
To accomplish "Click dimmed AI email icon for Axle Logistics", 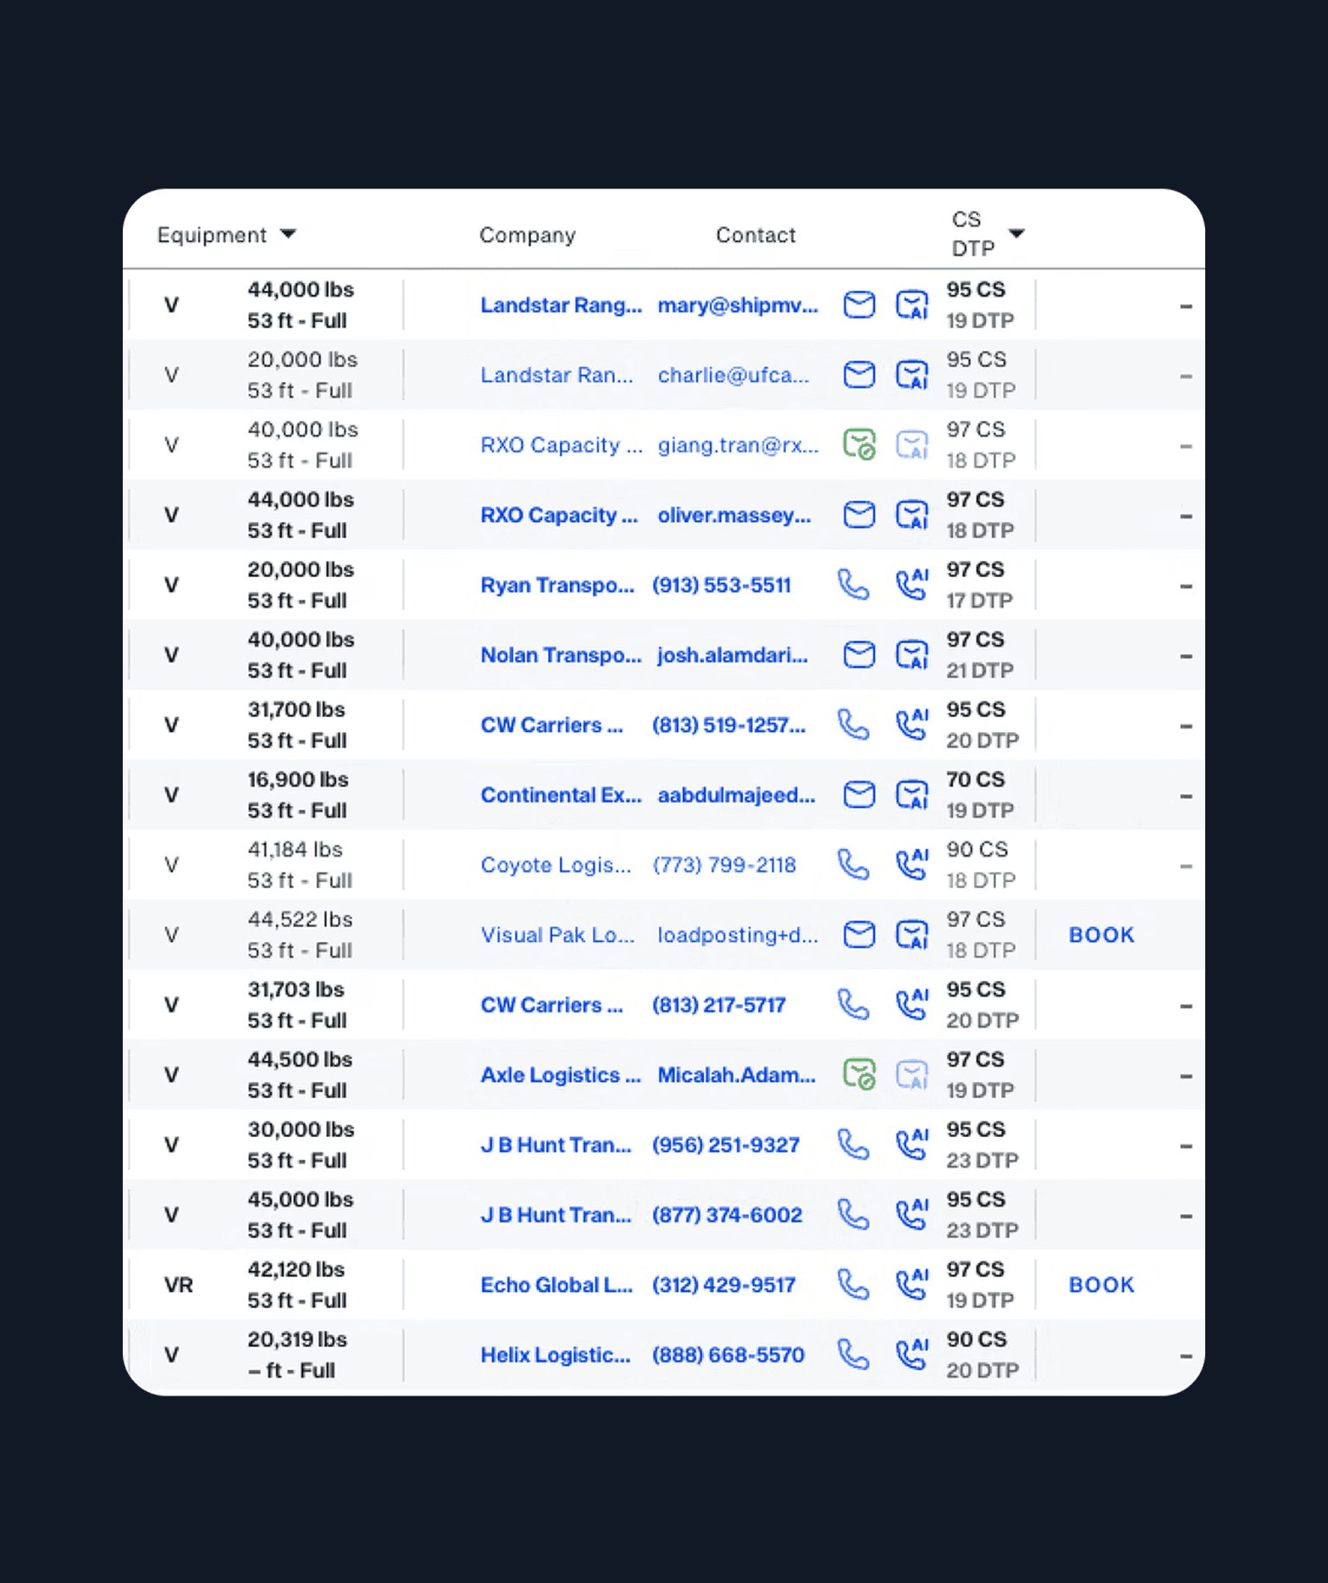I will coord(911,1075).
